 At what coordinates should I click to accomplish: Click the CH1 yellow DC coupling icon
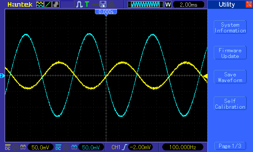pyautogui.click(x=8, y=147)
